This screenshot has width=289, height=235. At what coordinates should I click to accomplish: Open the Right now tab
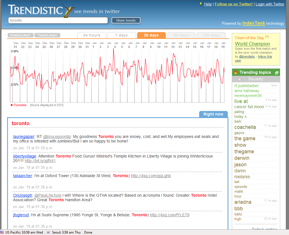point(213,114)
